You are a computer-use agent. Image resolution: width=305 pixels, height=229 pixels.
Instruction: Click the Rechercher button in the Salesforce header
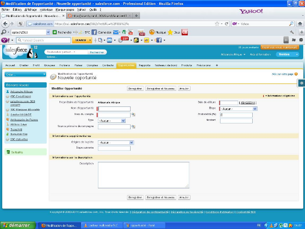tap(97, 52)
